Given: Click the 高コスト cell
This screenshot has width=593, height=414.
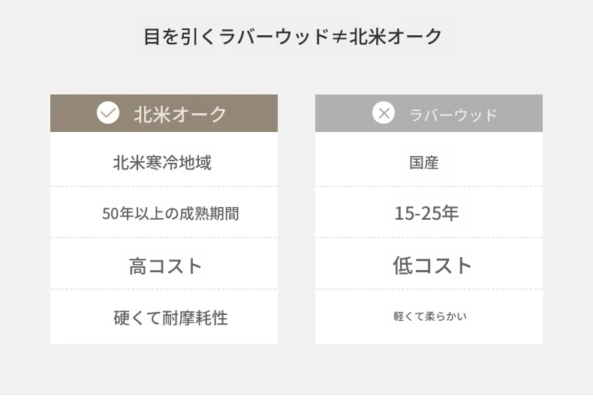Looking at the screenshot, I should 164,264.
